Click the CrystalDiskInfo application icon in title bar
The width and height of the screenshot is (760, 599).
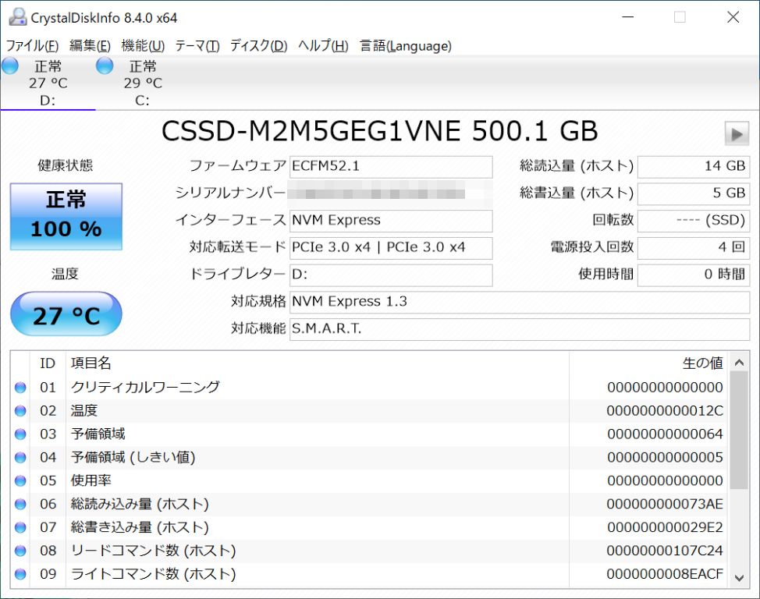click(17, 16)
